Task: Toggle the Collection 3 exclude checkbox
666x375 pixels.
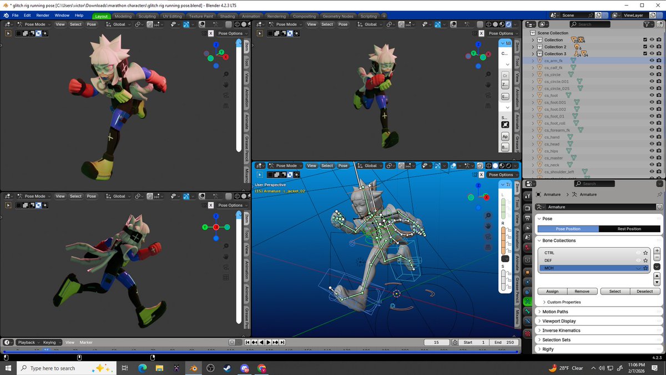Action: (645, 53)
